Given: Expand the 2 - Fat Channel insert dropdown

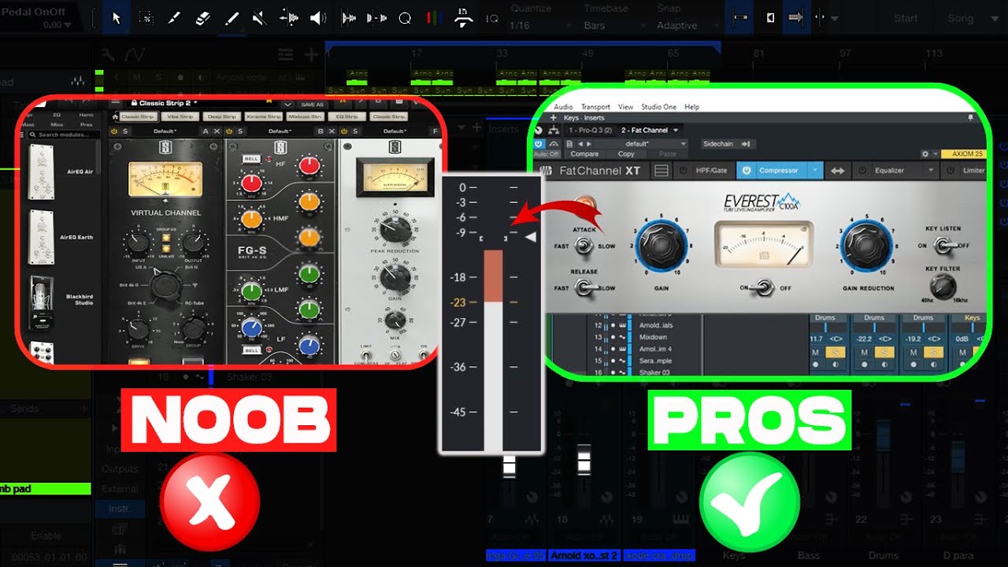Looking at the screenshot, I should tap(676, 130).
